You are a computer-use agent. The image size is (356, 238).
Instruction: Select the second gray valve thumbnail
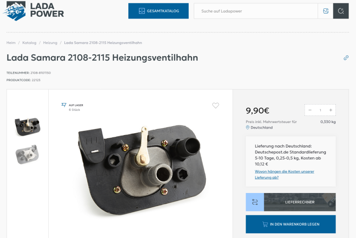tap(27, 154)
